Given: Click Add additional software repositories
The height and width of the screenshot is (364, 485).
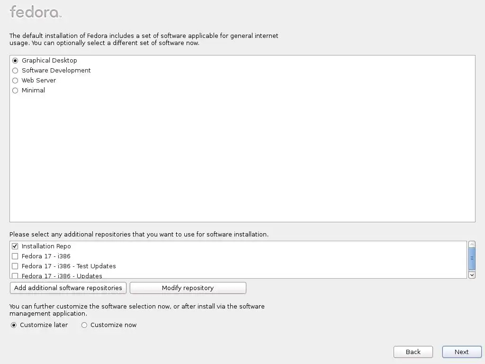Looking at the screenshot, I should 68,288.
